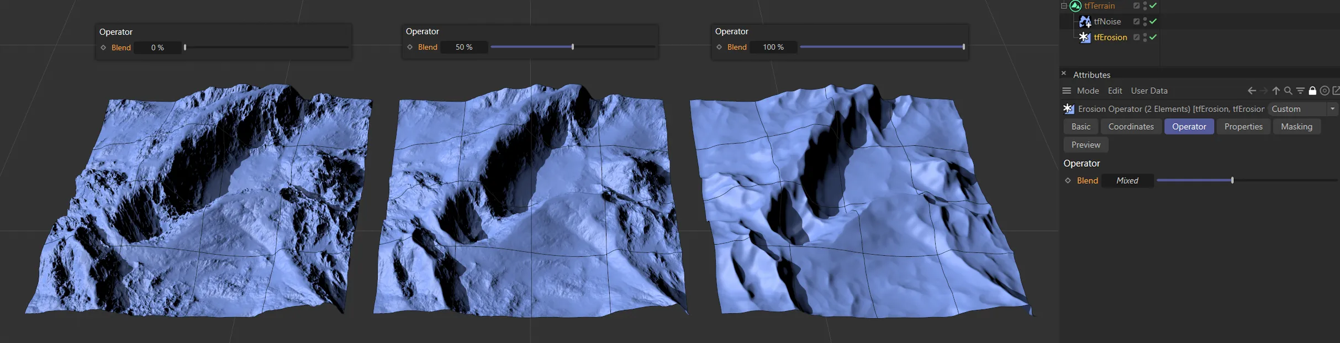This screenshot has height=343, width=1340.
Task: Click the Blend Mixed value field
Action: tap(1127, 181)
